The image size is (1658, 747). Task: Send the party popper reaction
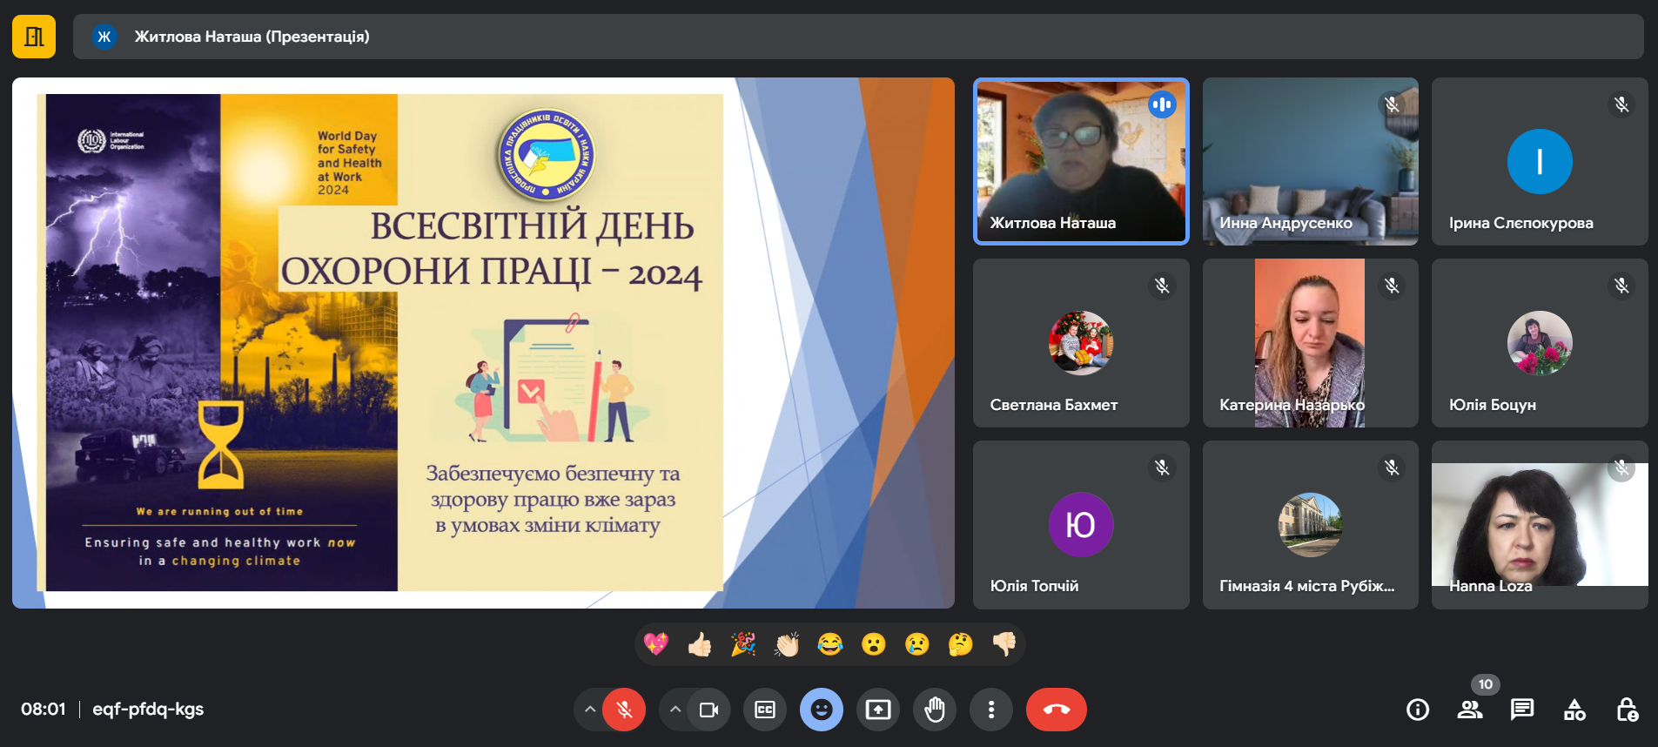pos(743,644)
